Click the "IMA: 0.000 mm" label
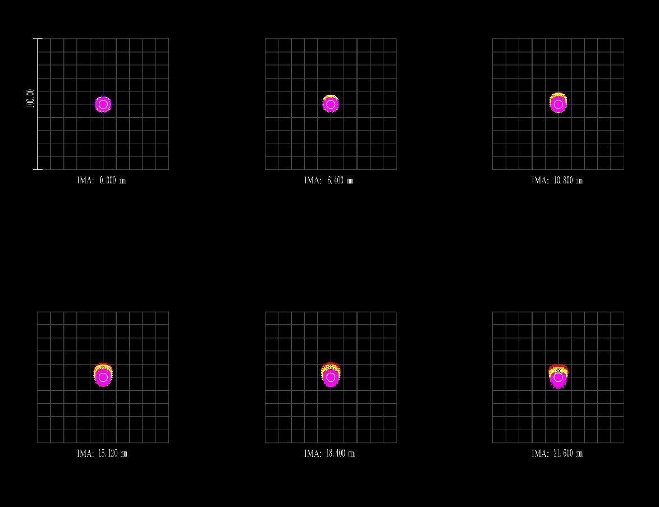 click(102, 181)
